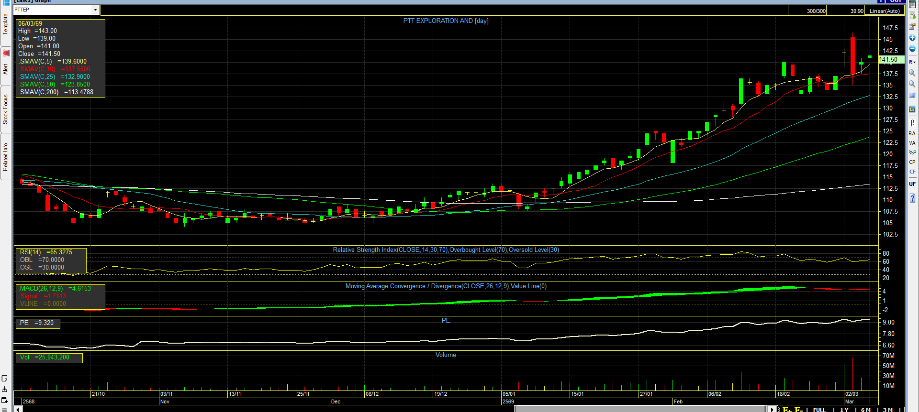Open the candlestick chart type dropdown
The width and height of the screenshot is (919, 412).
pyautogui.click(x=912, y=62)
